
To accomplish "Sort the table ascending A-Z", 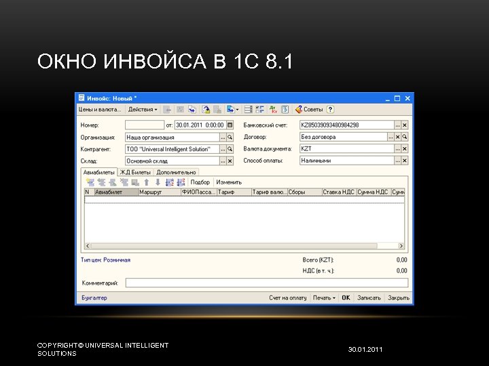I will 169,182.
